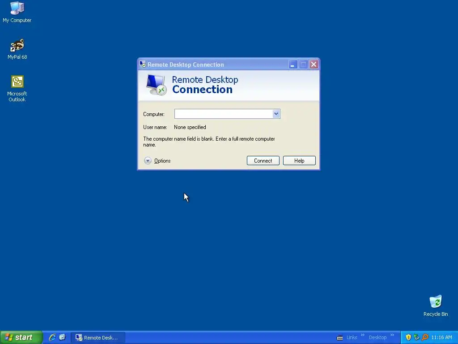Click inside the Computer text field
Viewport: 458px width, 344px height.
pyautogui.click(x=224, y=114)
